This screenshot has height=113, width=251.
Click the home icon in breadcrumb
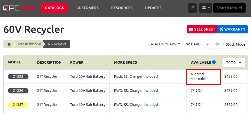9,44
